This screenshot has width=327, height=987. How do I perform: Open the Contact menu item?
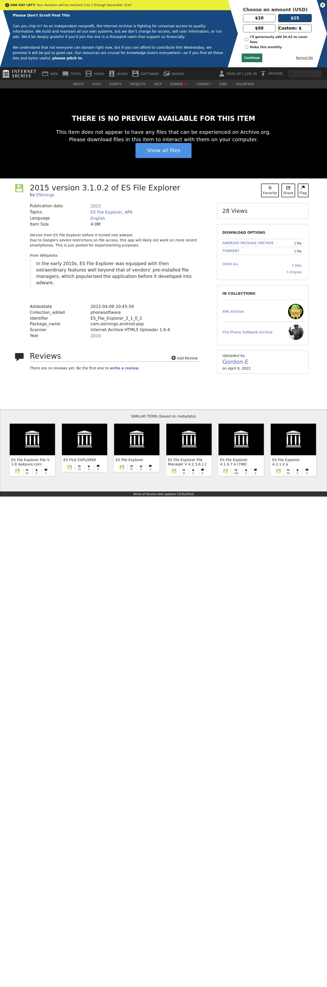(x=204, y=84)
